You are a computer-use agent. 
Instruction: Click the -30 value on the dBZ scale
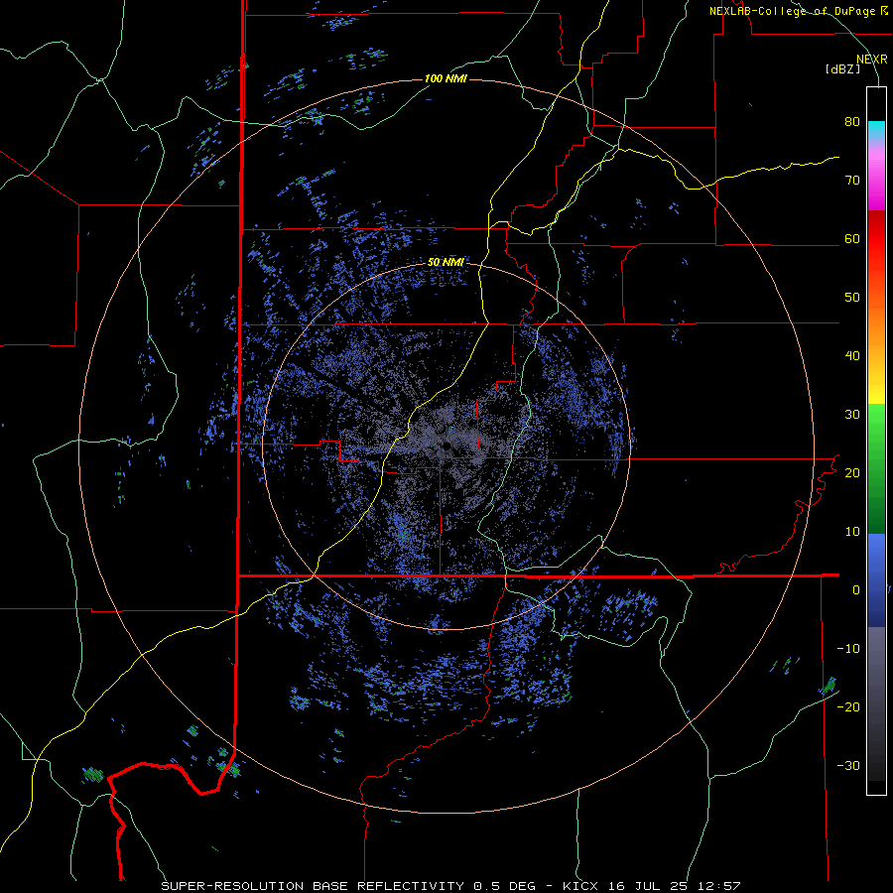pyautogui.click(x=848, y=765)
